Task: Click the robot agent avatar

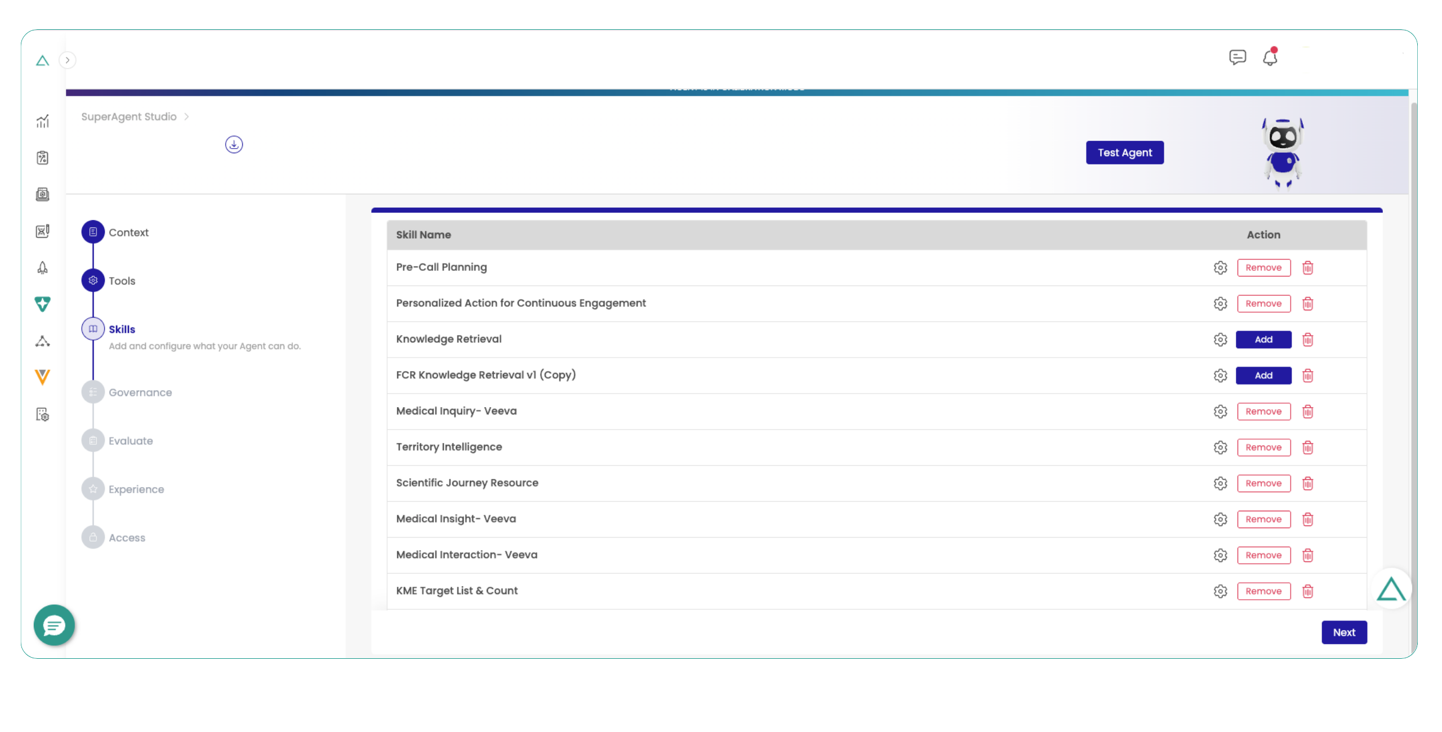Action: pyautogui.click(x=1283, y=153)
